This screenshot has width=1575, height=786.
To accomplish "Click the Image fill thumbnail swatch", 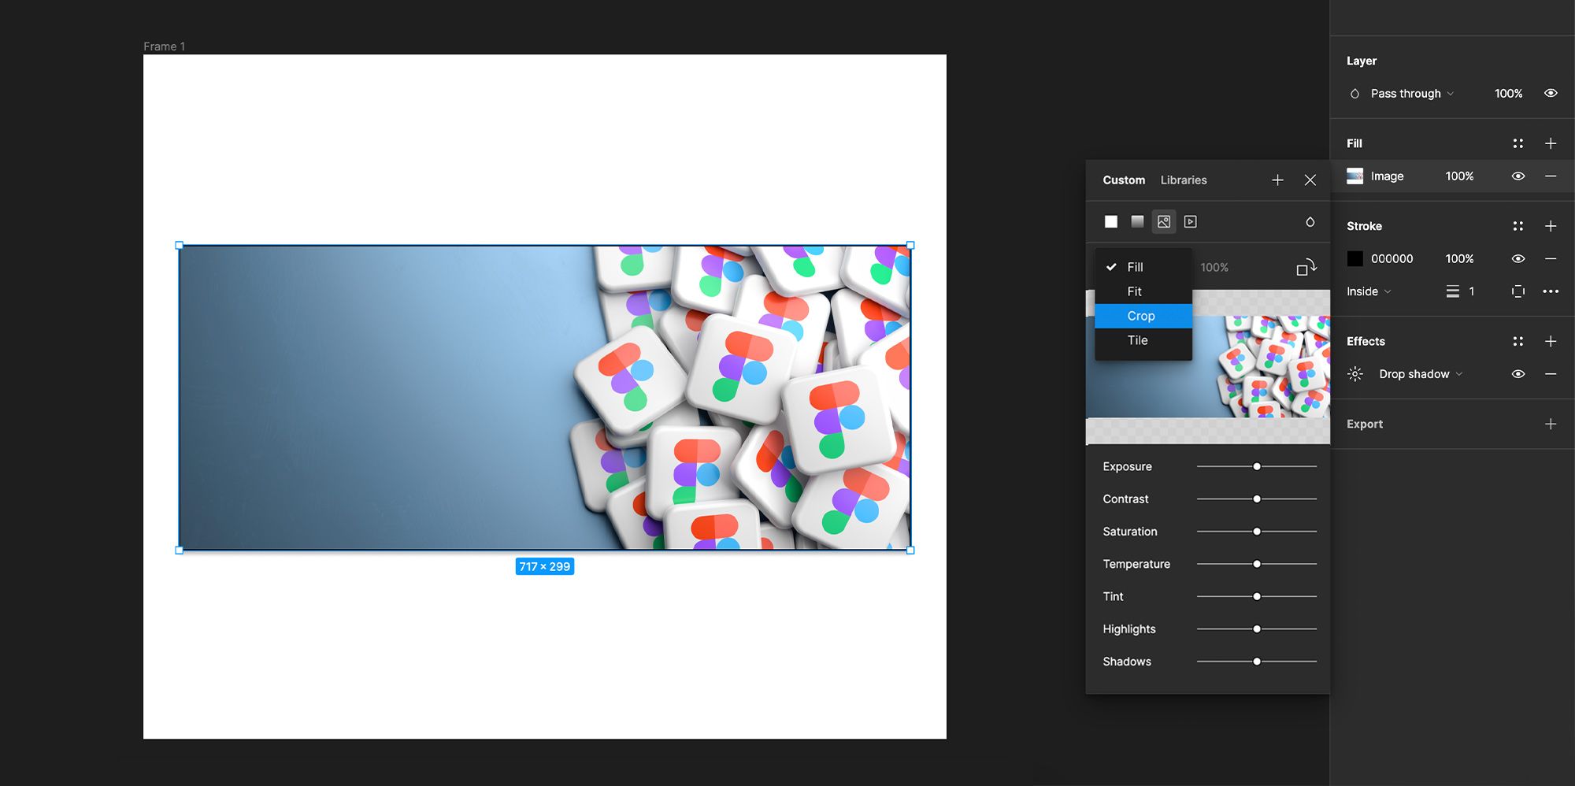I will click(x=1354, y=176).
